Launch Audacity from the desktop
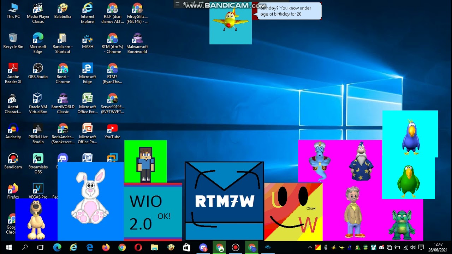The width and height of the screenshot is (452, 254). coord(13,131)
